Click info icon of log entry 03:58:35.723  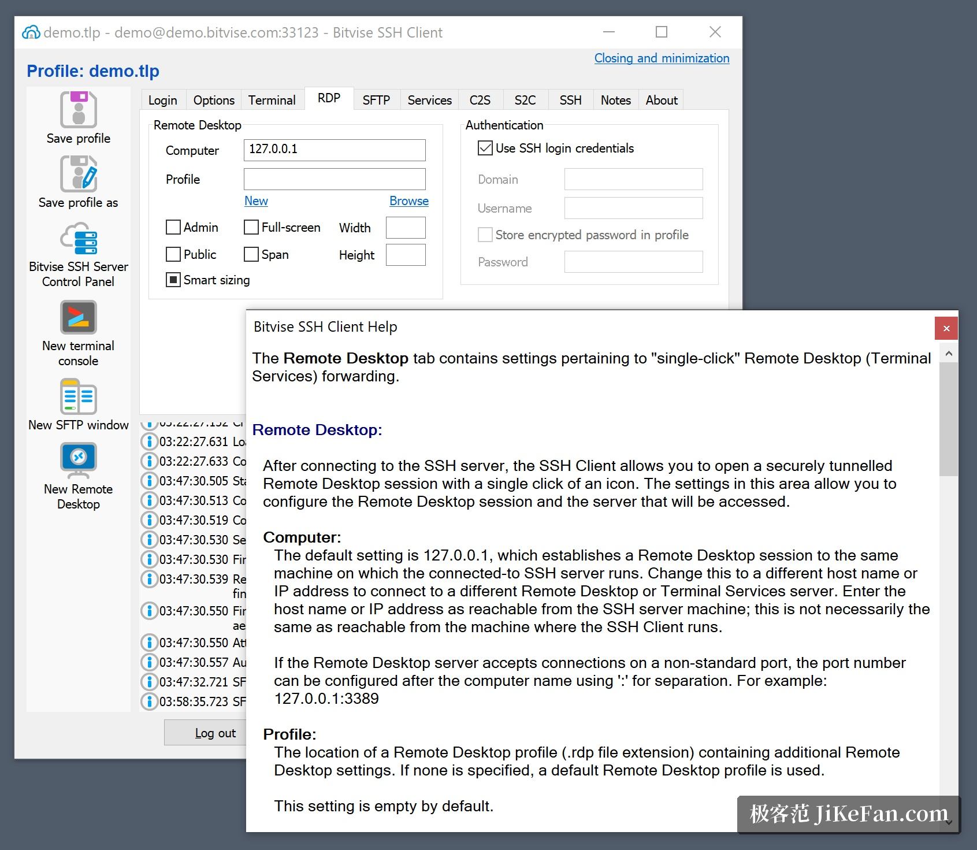[150, 701]
